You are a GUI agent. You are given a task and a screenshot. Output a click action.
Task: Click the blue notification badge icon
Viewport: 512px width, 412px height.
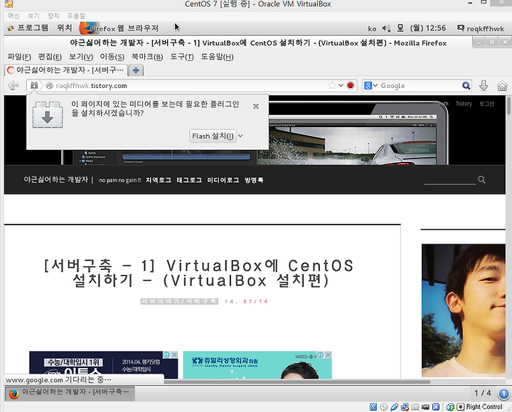[x=504, y=394]
